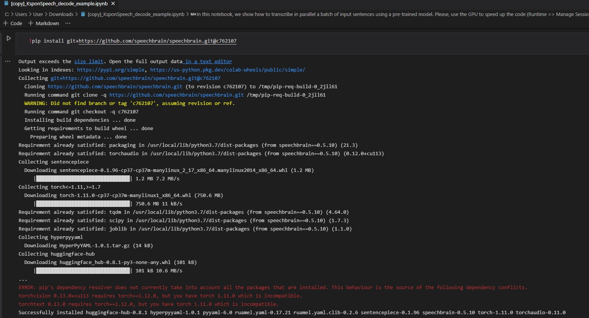This screenshot has height=318, width=589.
Task: Open the 'size limit' link
Action: [89, 61]
